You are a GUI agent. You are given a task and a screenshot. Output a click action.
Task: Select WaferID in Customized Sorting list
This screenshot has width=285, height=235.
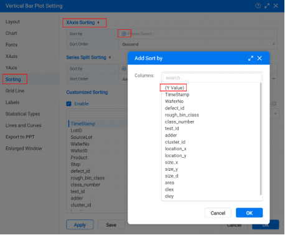click(x=79, y=151)
